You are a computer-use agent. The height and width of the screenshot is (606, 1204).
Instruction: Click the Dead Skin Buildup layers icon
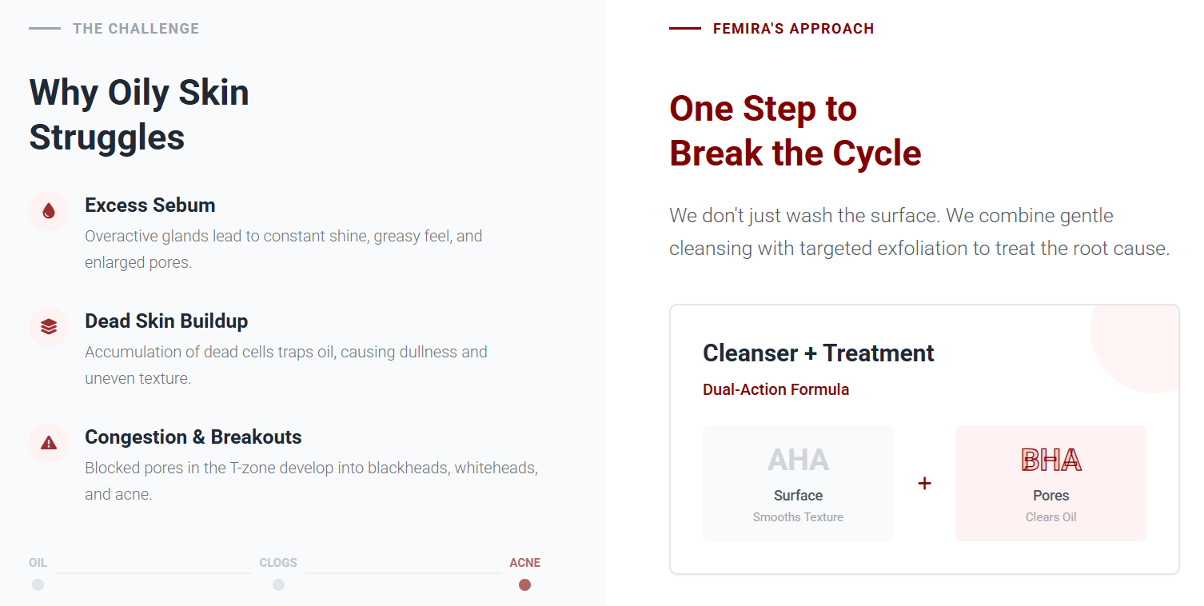coord(49,327)
